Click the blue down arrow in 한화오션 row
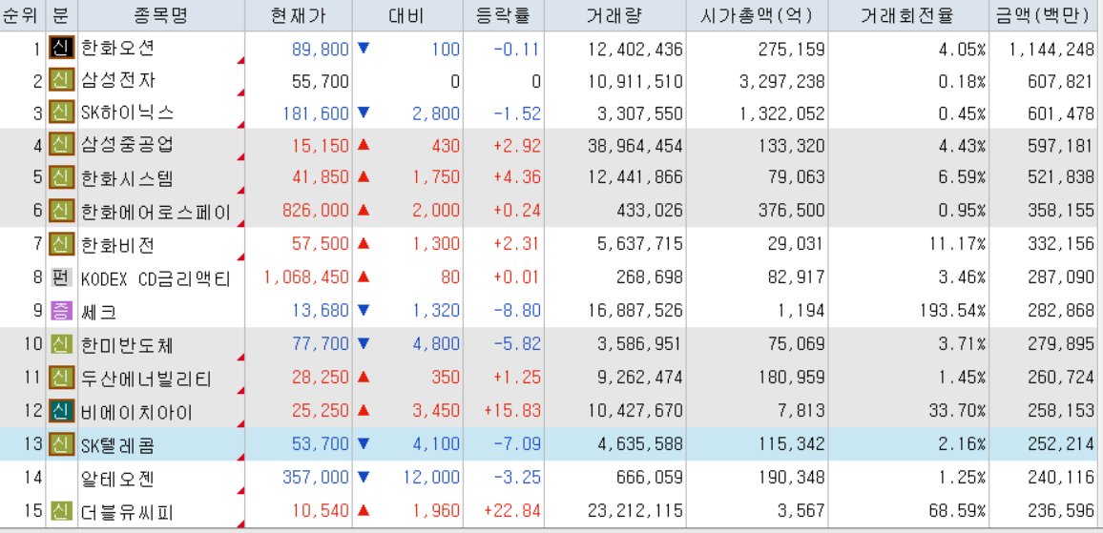Viewport: 1103px width, 533px height. coord(363,49)
